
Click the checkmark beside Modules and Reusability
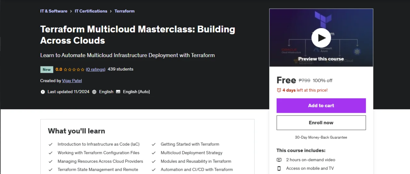click(153, 162)
